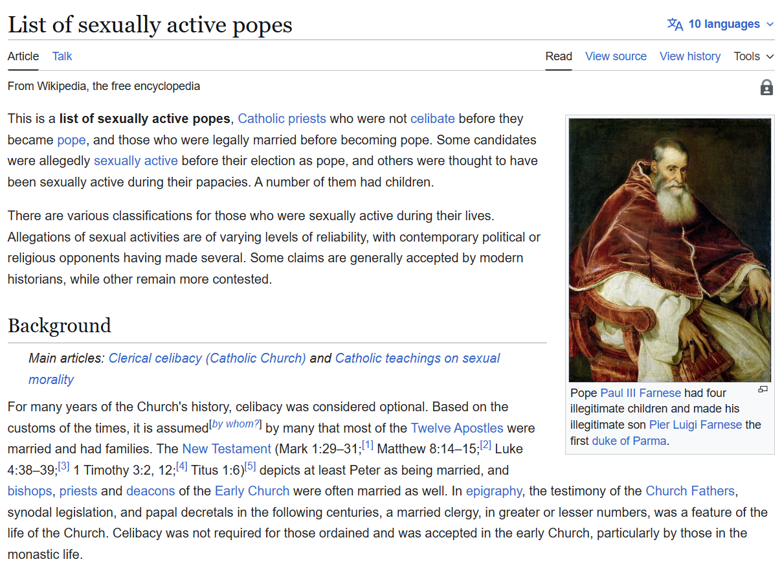Open Pier Luigi Farnese caption link
Viewport: 782px width, 566px height.
(x=696, y=425)
